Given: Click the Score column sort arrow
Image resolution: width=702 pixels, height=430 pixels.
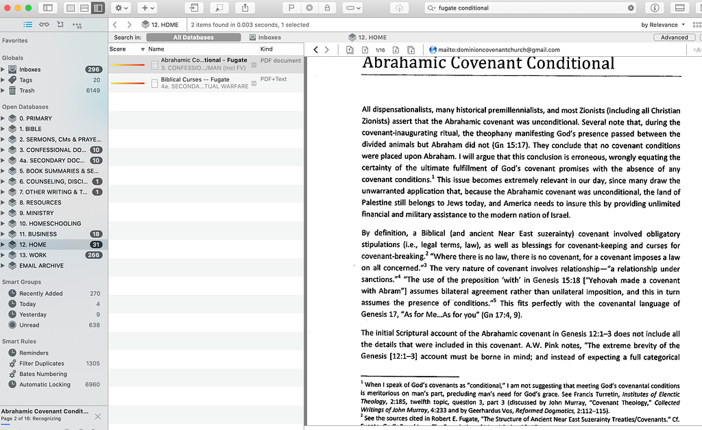Looking at the screenshot, I should [x=142, y=49].
